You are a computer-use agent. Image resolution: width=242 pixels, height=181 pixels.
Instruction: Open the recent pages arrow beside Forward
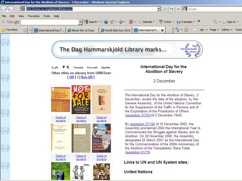click(17, 9)
